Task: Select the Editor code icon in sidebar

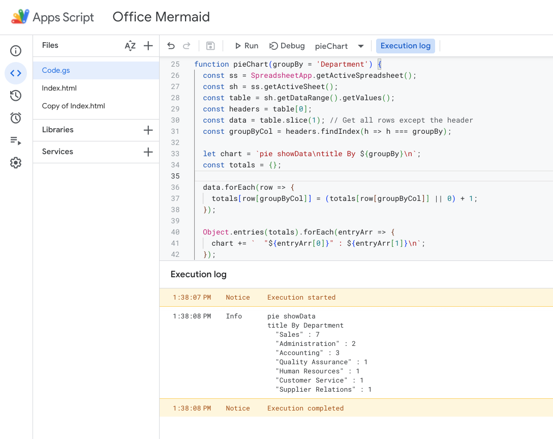Action: [16, 73]
